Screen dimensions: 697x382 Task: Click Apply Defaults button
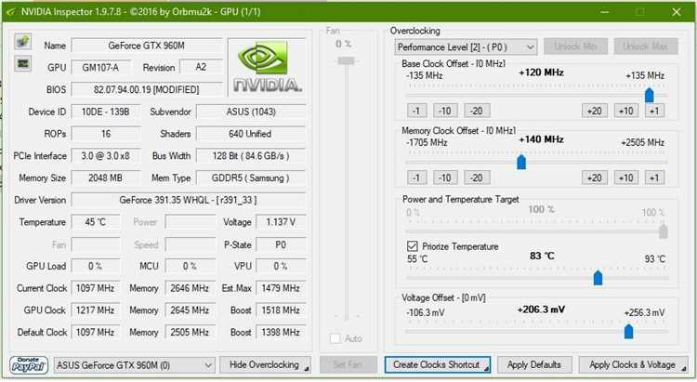click(x=533, y=364)
